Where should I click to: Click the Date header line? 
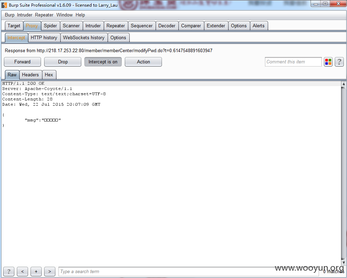coord(51,104)
